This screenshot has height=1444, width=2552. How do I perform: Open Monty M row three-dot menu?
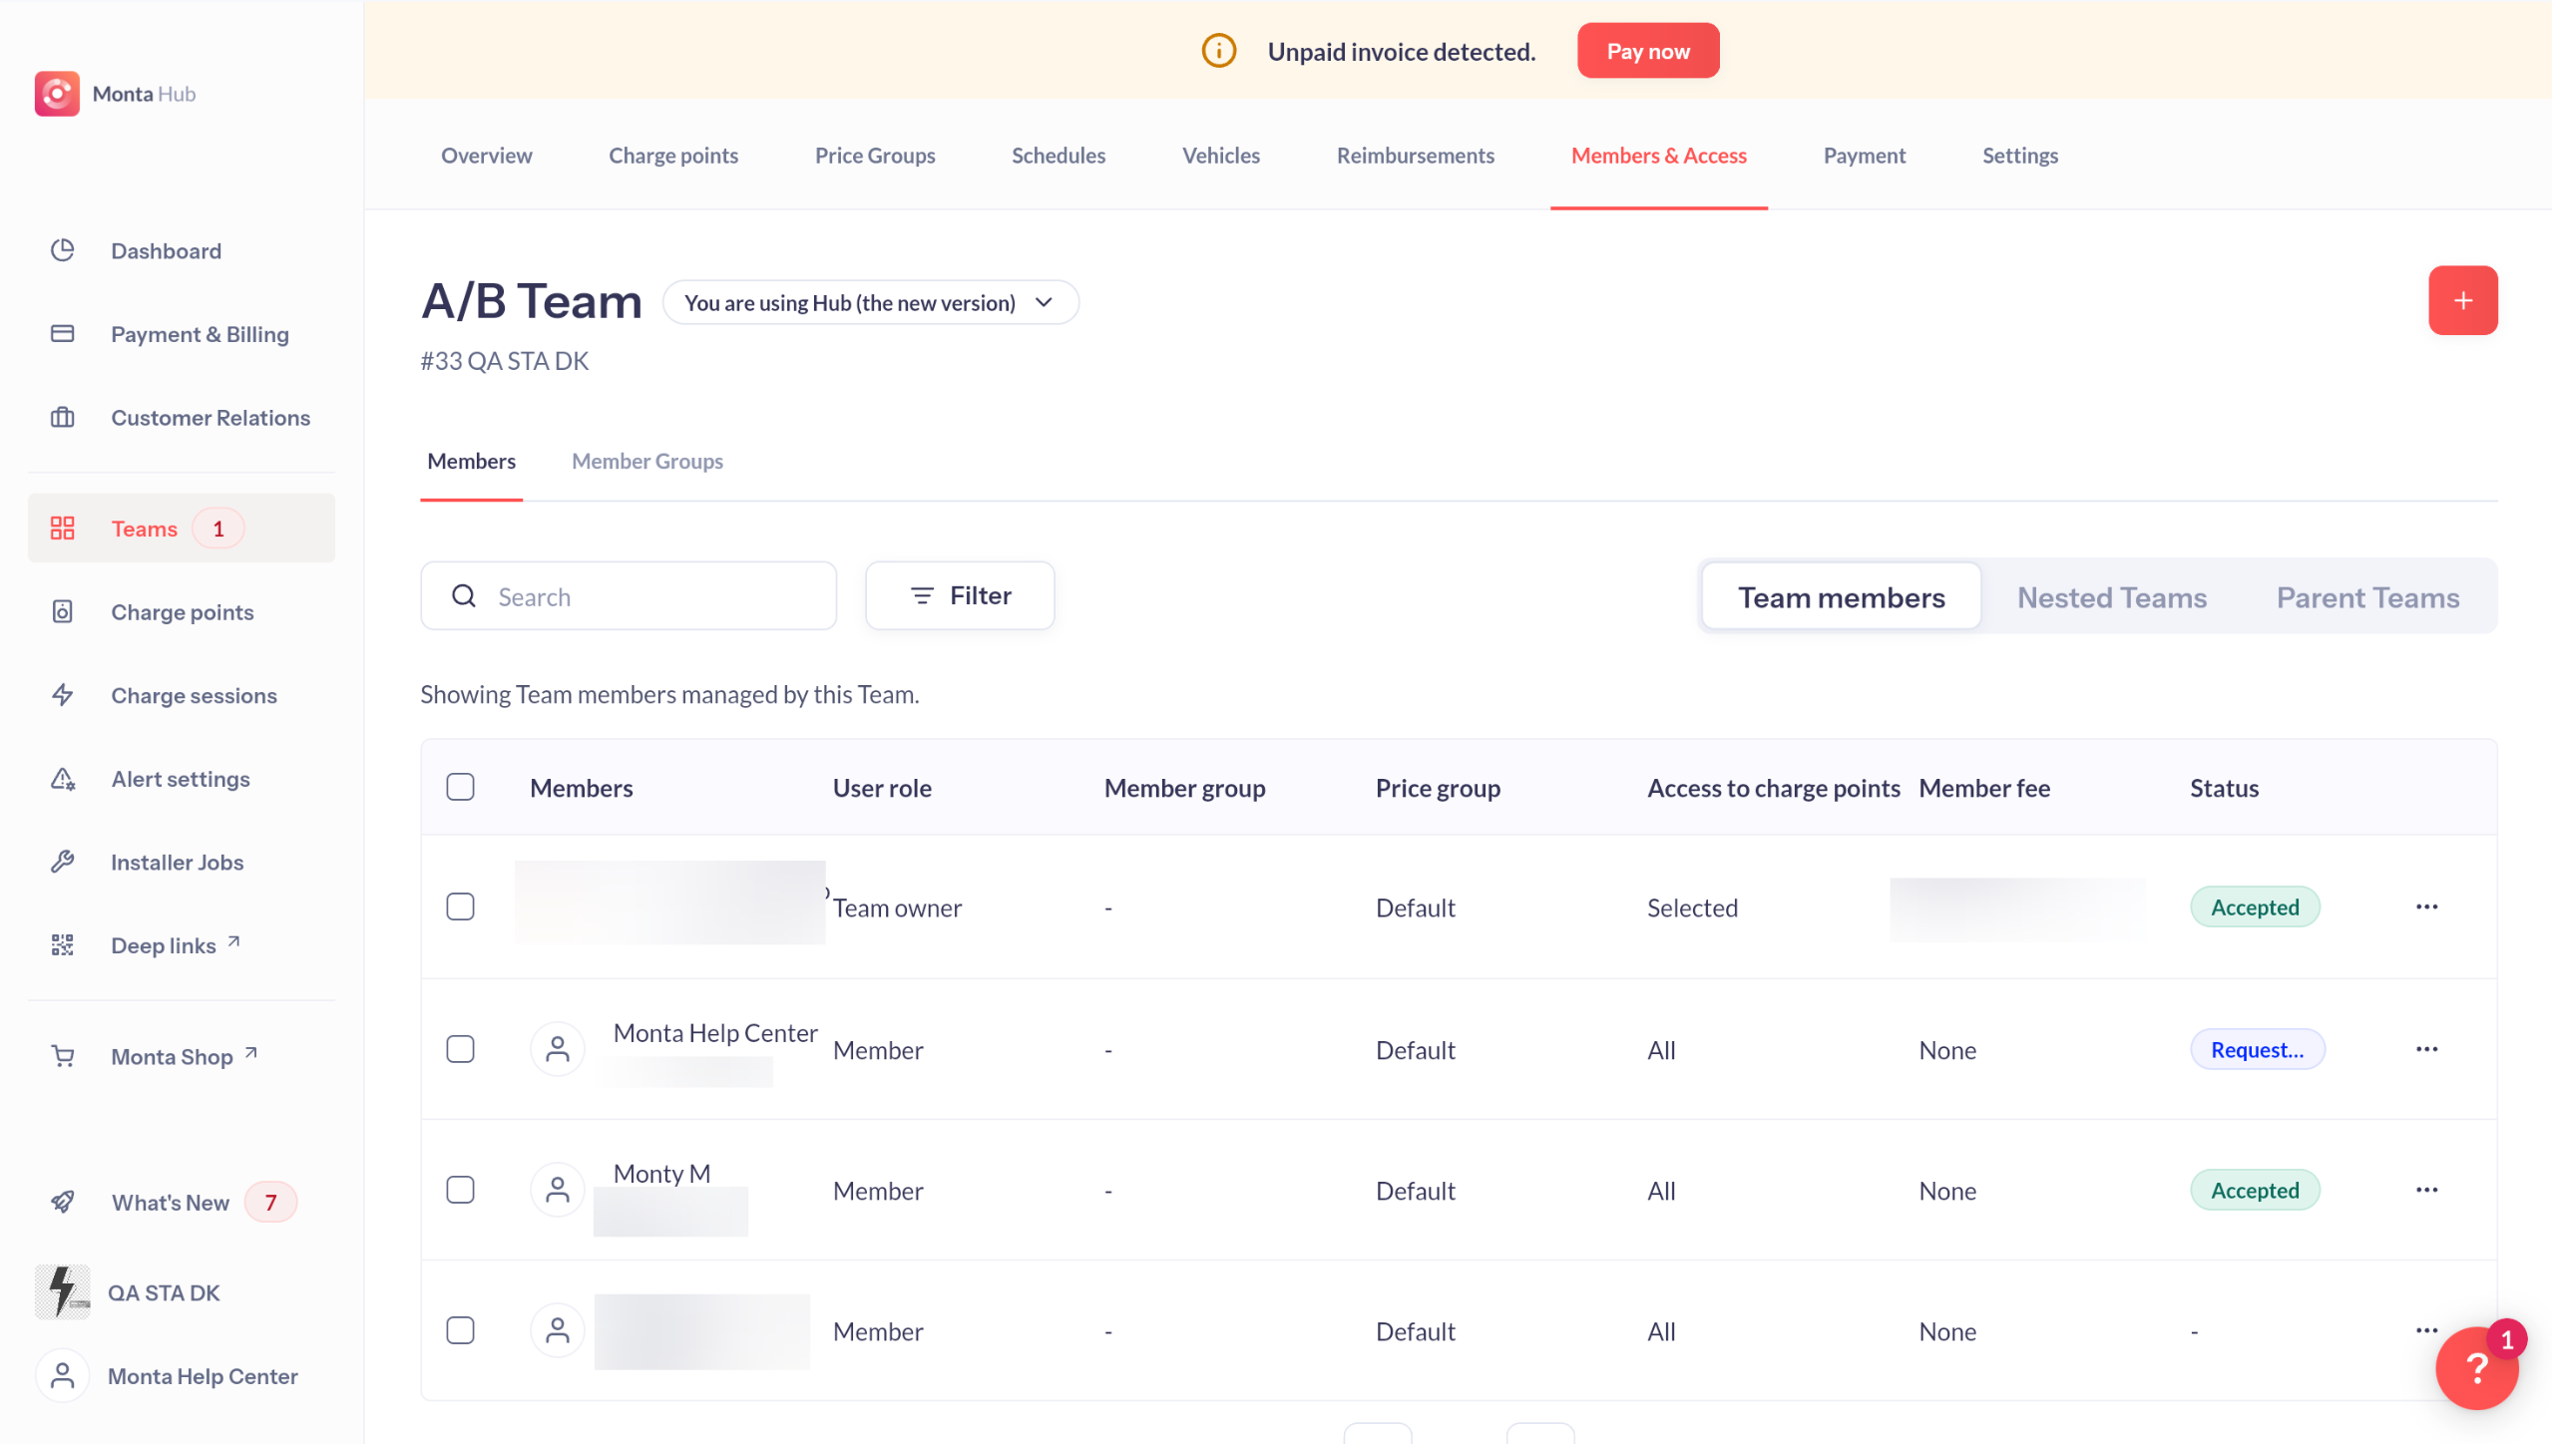(2425, 1190)
